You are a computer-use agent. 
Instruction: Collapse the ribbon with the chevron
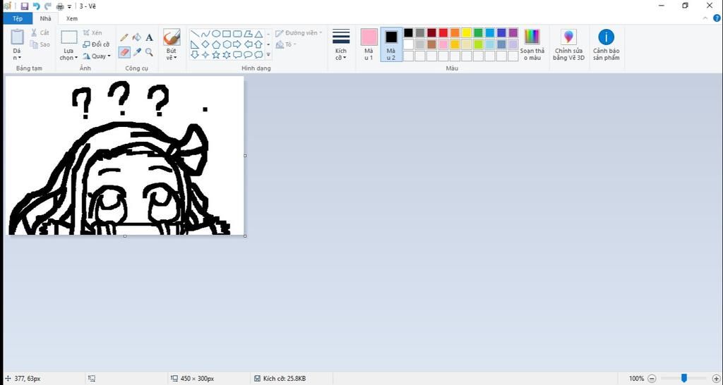point(705,18)
